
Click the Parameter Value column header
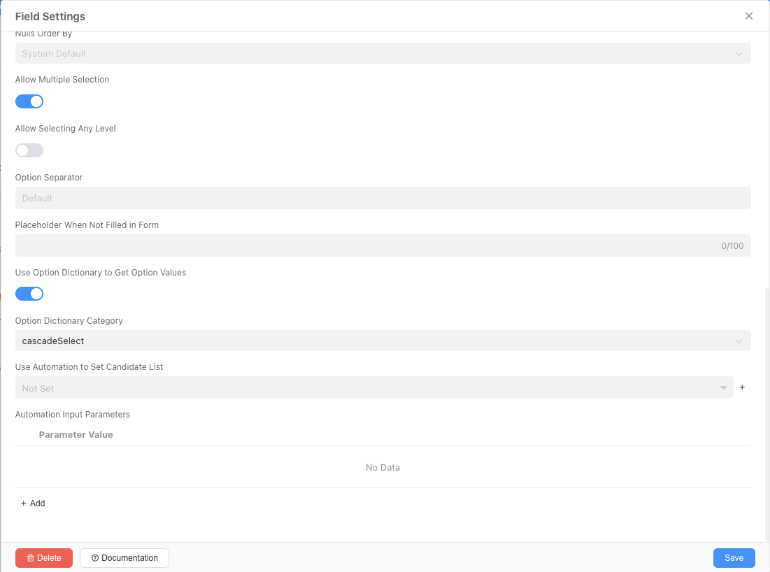point(76,435)
